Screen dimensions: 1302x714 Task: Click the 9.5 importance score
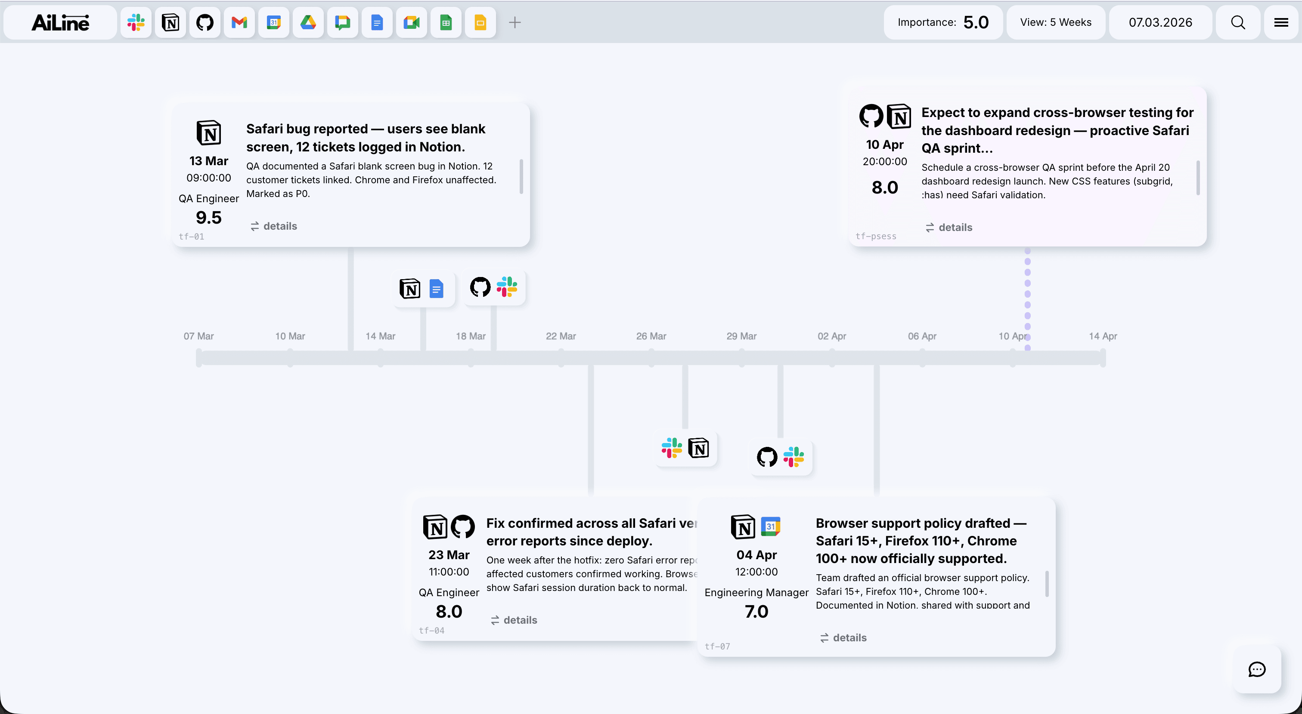(209, 218)
